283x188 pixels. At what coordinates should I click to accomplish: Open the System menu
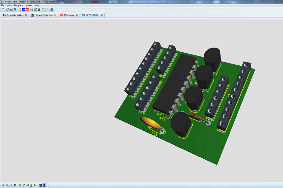click(28, 5)
